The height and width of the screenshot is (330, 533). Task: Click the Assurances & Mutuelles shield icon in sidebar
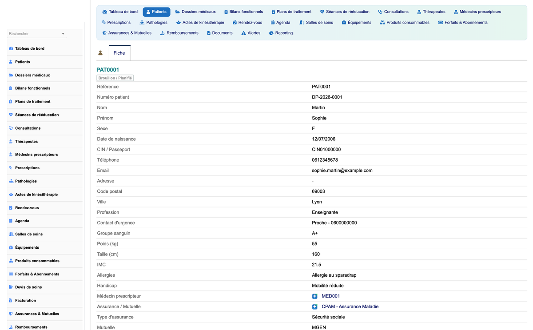pyautogui.click(x=11, y=314)
